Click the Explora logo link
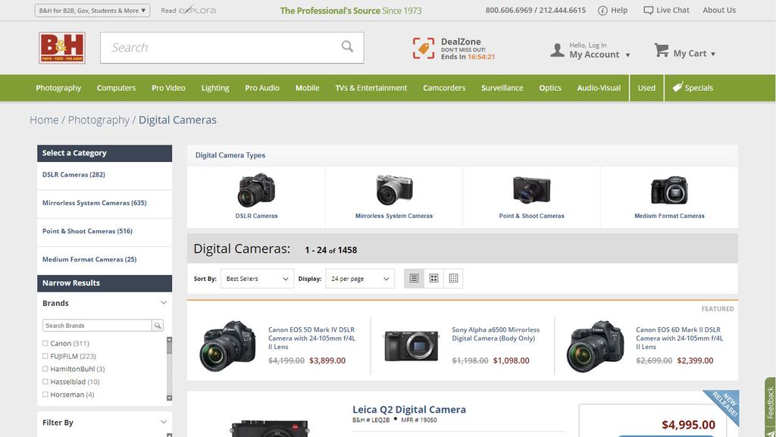The width and height of the screenshot is (776, 437). (x=197, y=11)
